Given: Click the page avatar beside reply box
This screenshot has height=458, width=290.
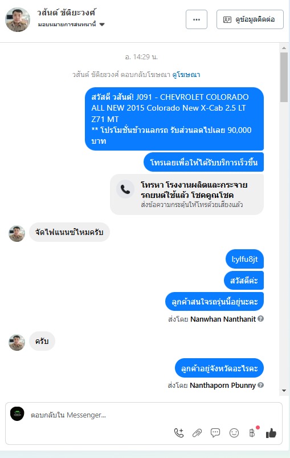Looking at the screenshot, I should [x=17, y=414].
